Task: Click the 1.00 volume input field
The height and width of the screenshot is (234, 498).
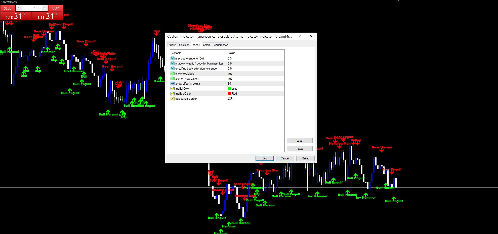Action: [x=32, y=8]
